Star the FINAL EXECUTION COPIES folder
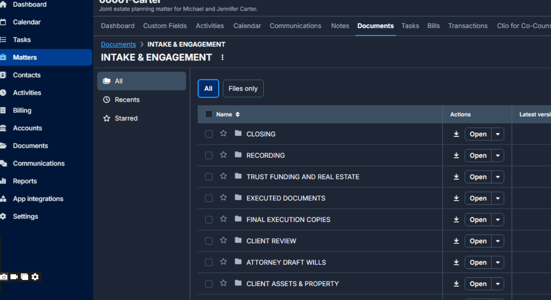This screenshot has width=551, height=300. coord(223,219)
